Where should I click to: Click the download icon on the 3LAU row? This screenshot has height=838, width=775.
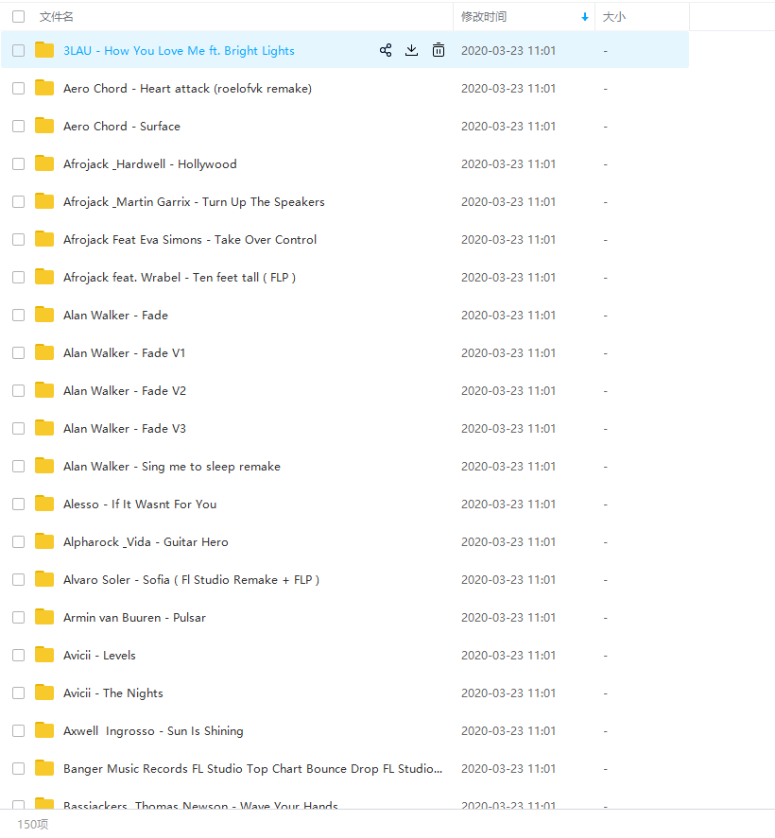click(x=411, y=51)
